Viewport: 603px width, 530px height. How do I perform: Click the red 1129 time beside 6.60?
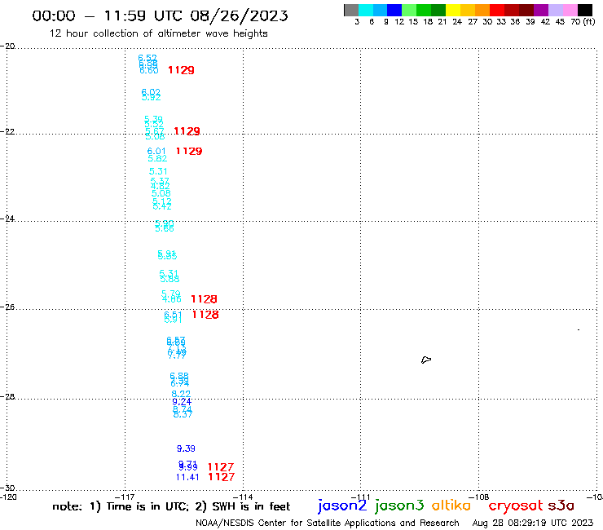click(x=181, y=70)
